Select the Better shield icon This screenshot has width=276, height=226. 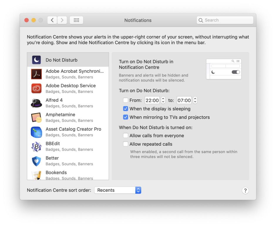[36, 161]
